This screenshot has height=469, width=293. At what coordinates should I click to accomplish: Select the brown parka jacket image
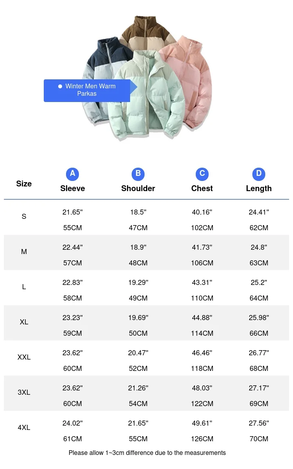tap(145, 33)
